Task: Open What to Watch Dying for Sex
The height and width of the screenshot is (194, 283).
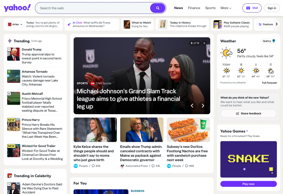Action: tap(137, 24)
